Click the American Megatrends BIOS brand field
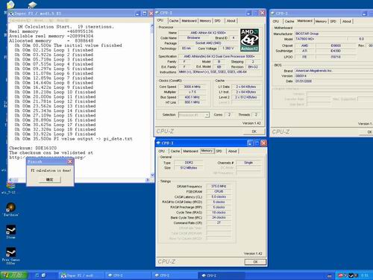Viewport: 373px width, 280px height. coord(333,71)
